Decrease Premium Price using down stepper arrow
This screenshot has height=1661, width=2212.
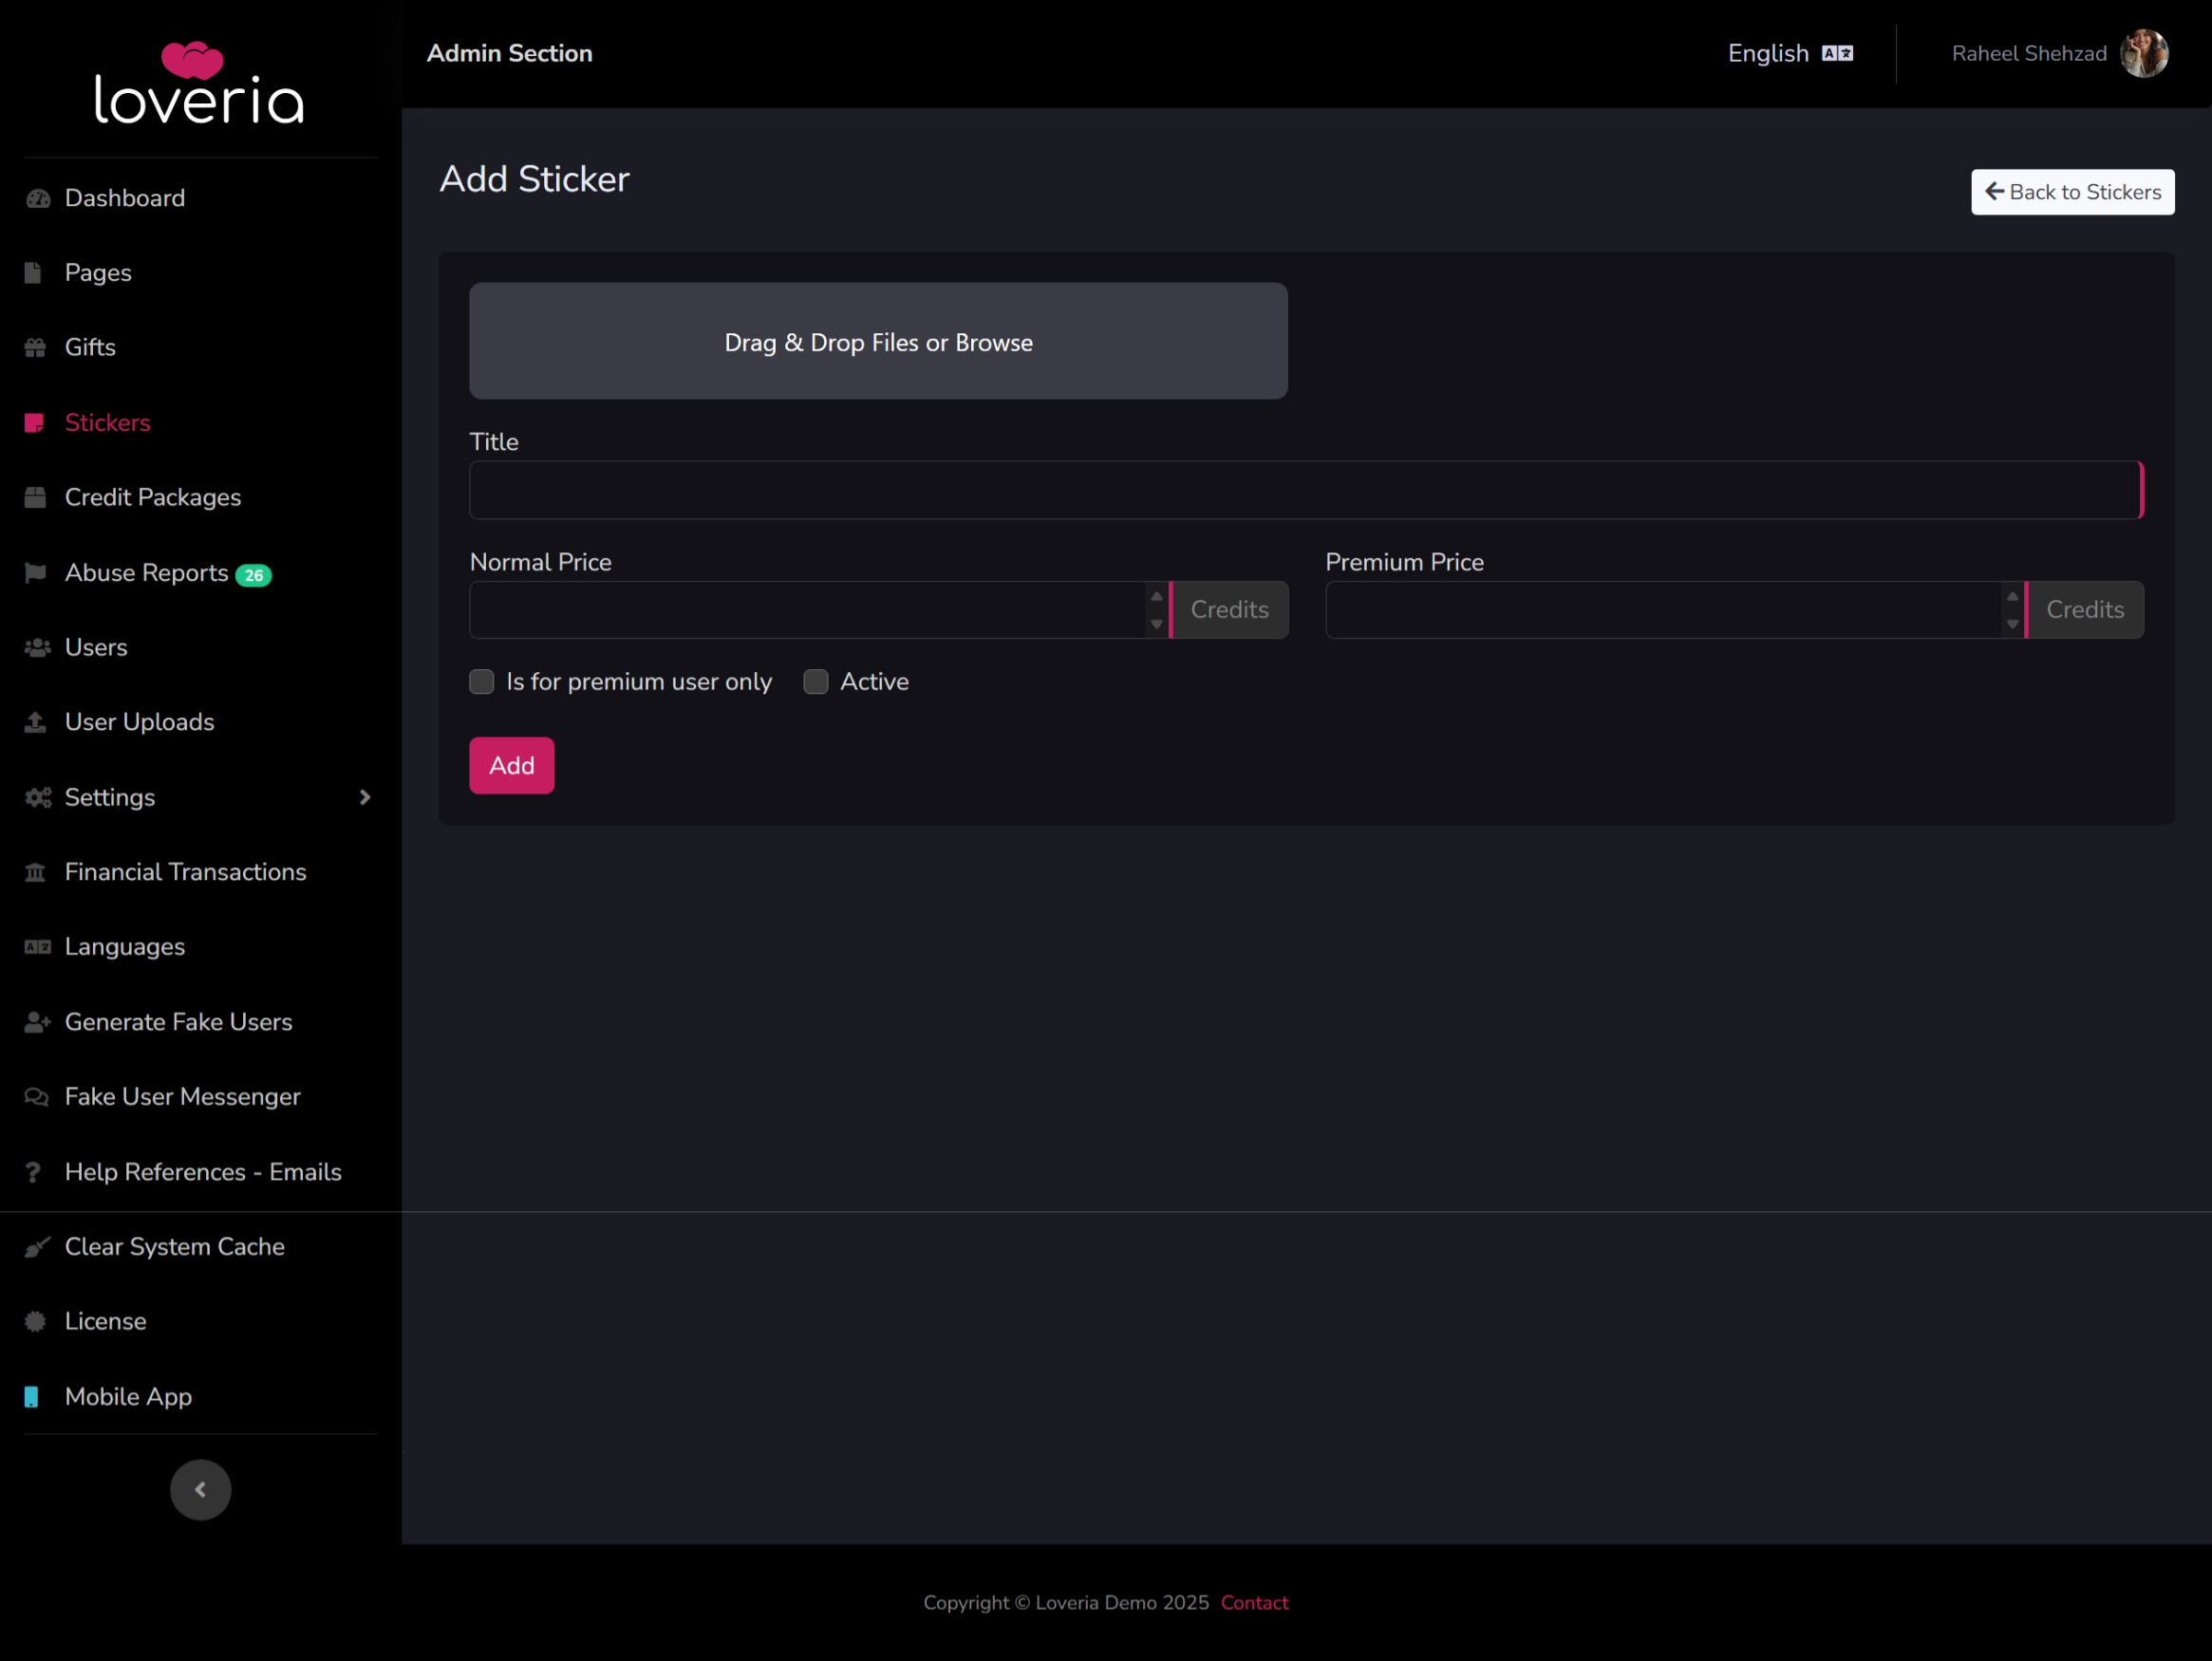(x=2012, y=624)
